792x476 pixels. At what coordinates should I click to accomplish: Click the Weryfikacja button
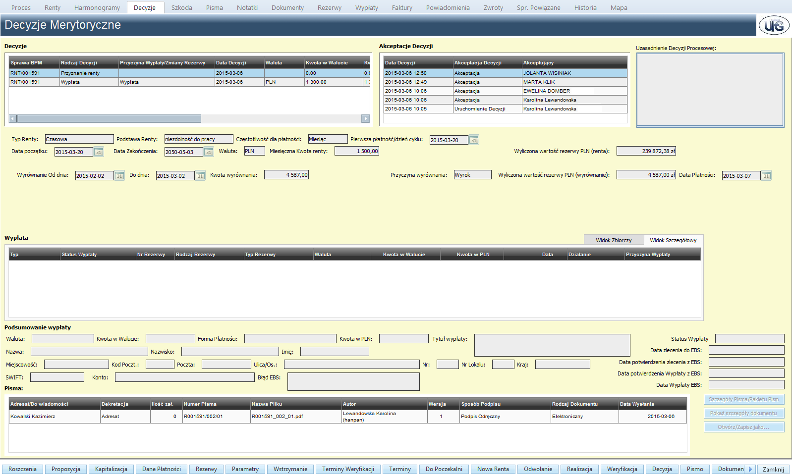point(622,469)
